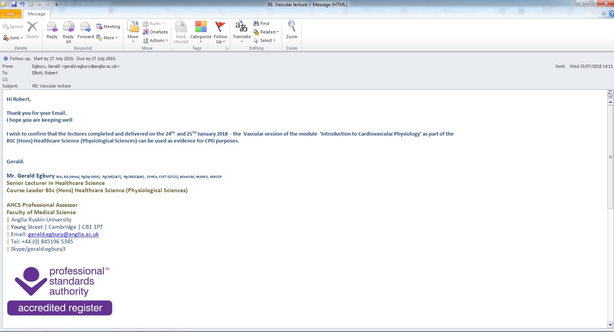Click the Find button
The image size is (614, 332).
(x=261, y=23)
